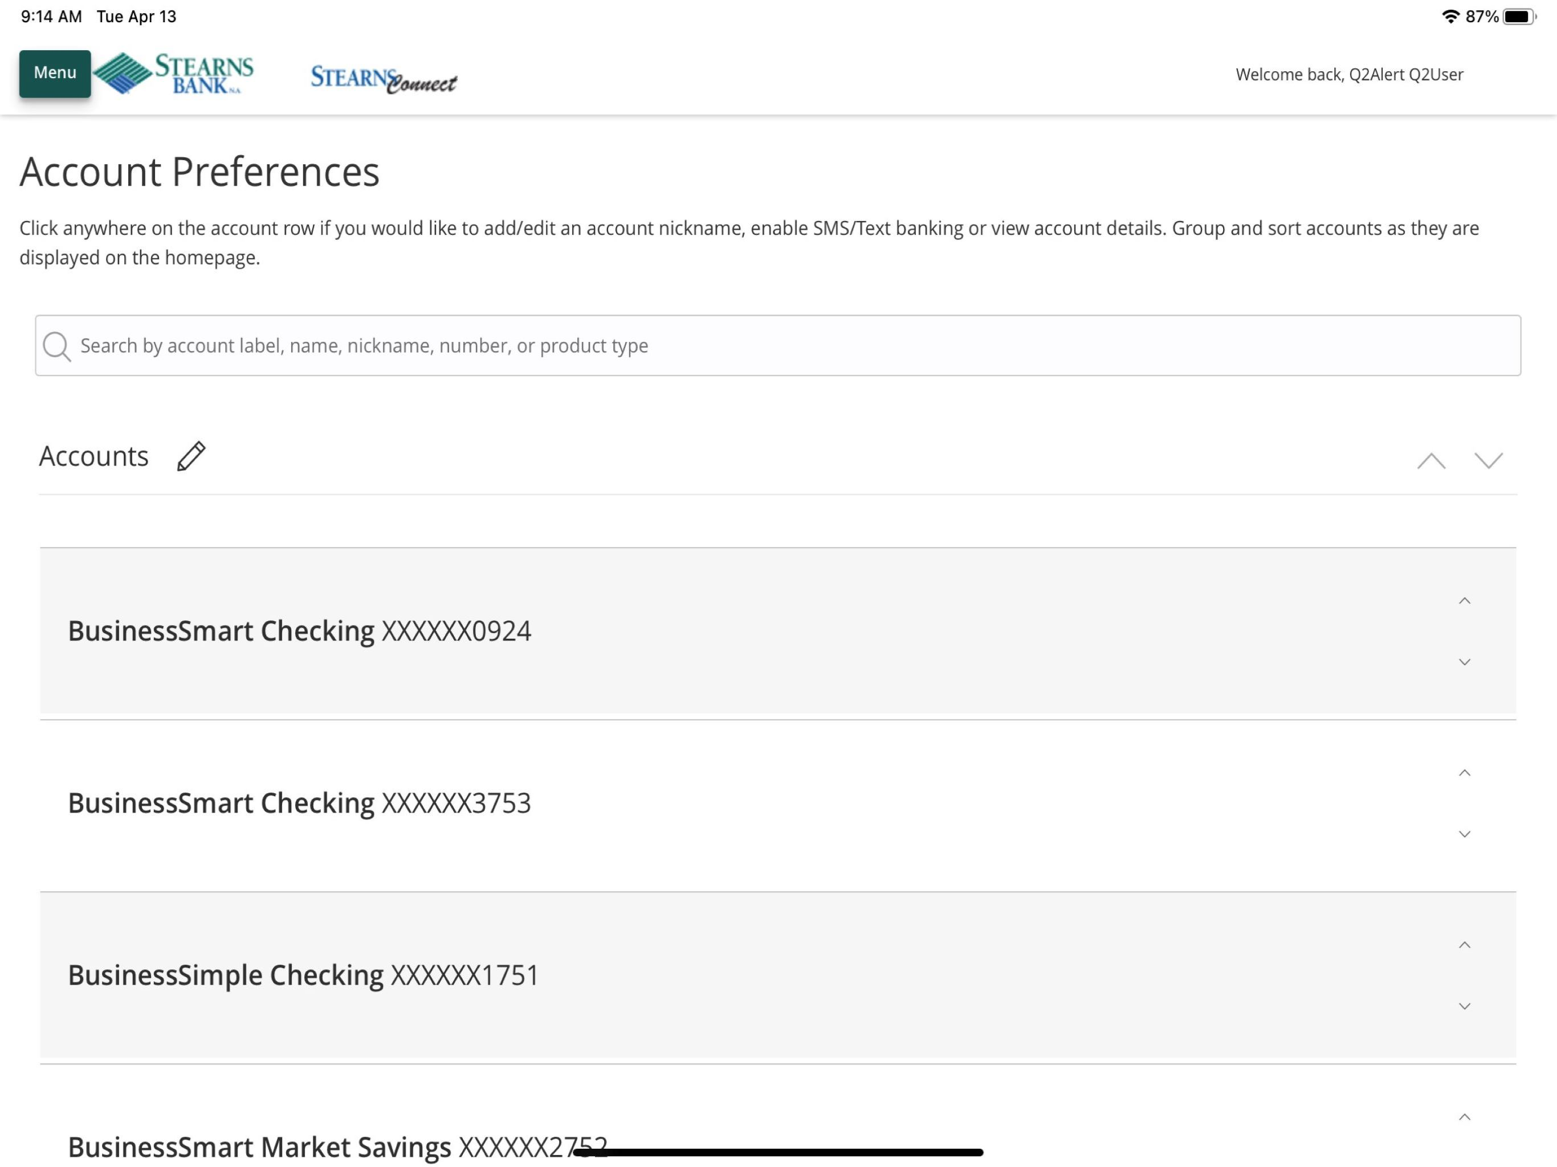Move BusinessSmart Checking XXXXXX0924 up
Screen dimensions: 1557x1167
pyautogui.click(x=1465, y=601)
